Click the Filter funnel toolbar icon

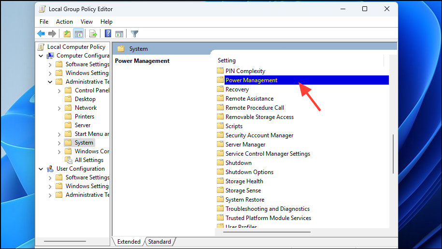point(134,34)
